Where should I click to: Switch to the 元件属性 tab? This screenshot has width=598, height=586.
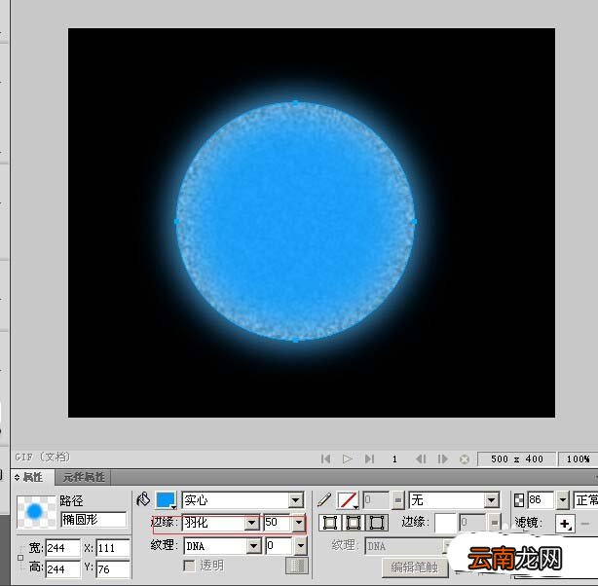(x=84, y=477)
